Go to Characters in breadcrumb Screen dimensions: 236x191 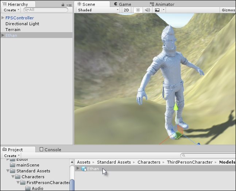[x=149, y=162]
